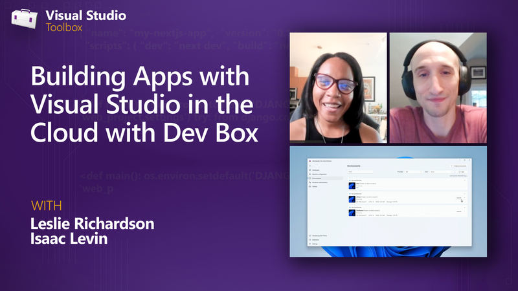
Task: Click the name "Leslie Richardson"
Action: click(x=92, y=224)
